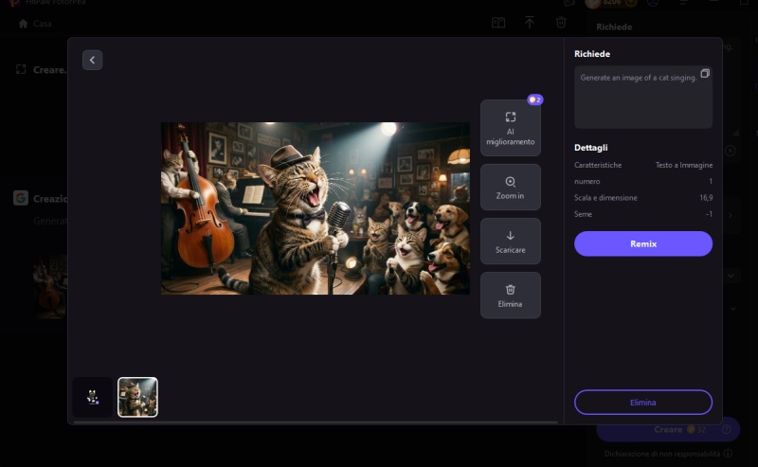
Task: Click the upload arrow icon in top toolbar
Action: 530,23
